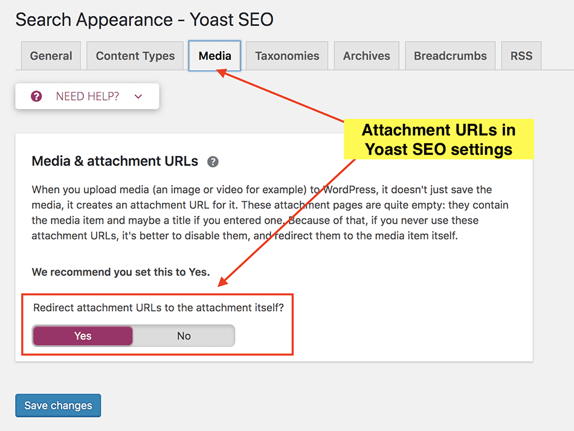Click the grey help icon beside Media & attachment URLs
The height and width of the screenshot is (431, 574).
tap(213, 161)
